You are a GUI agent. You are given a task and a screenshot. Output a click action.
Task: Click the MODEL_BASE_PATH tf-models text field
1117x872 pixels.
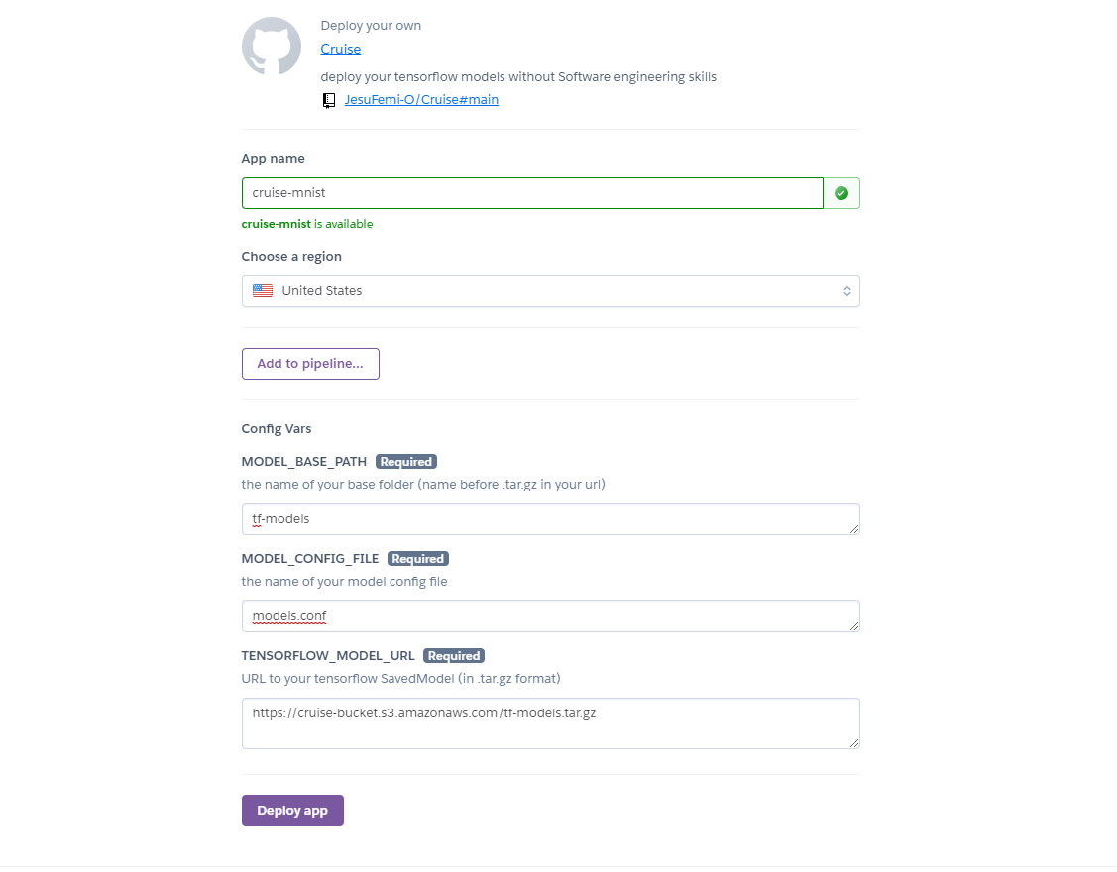[x=551, y=519]
